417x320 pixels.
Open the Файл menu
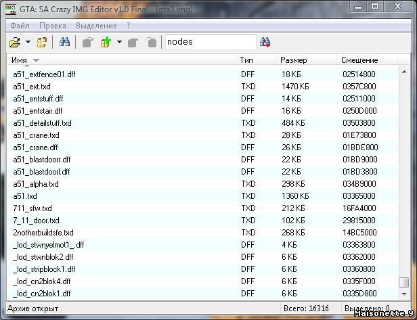pos(20,26)
